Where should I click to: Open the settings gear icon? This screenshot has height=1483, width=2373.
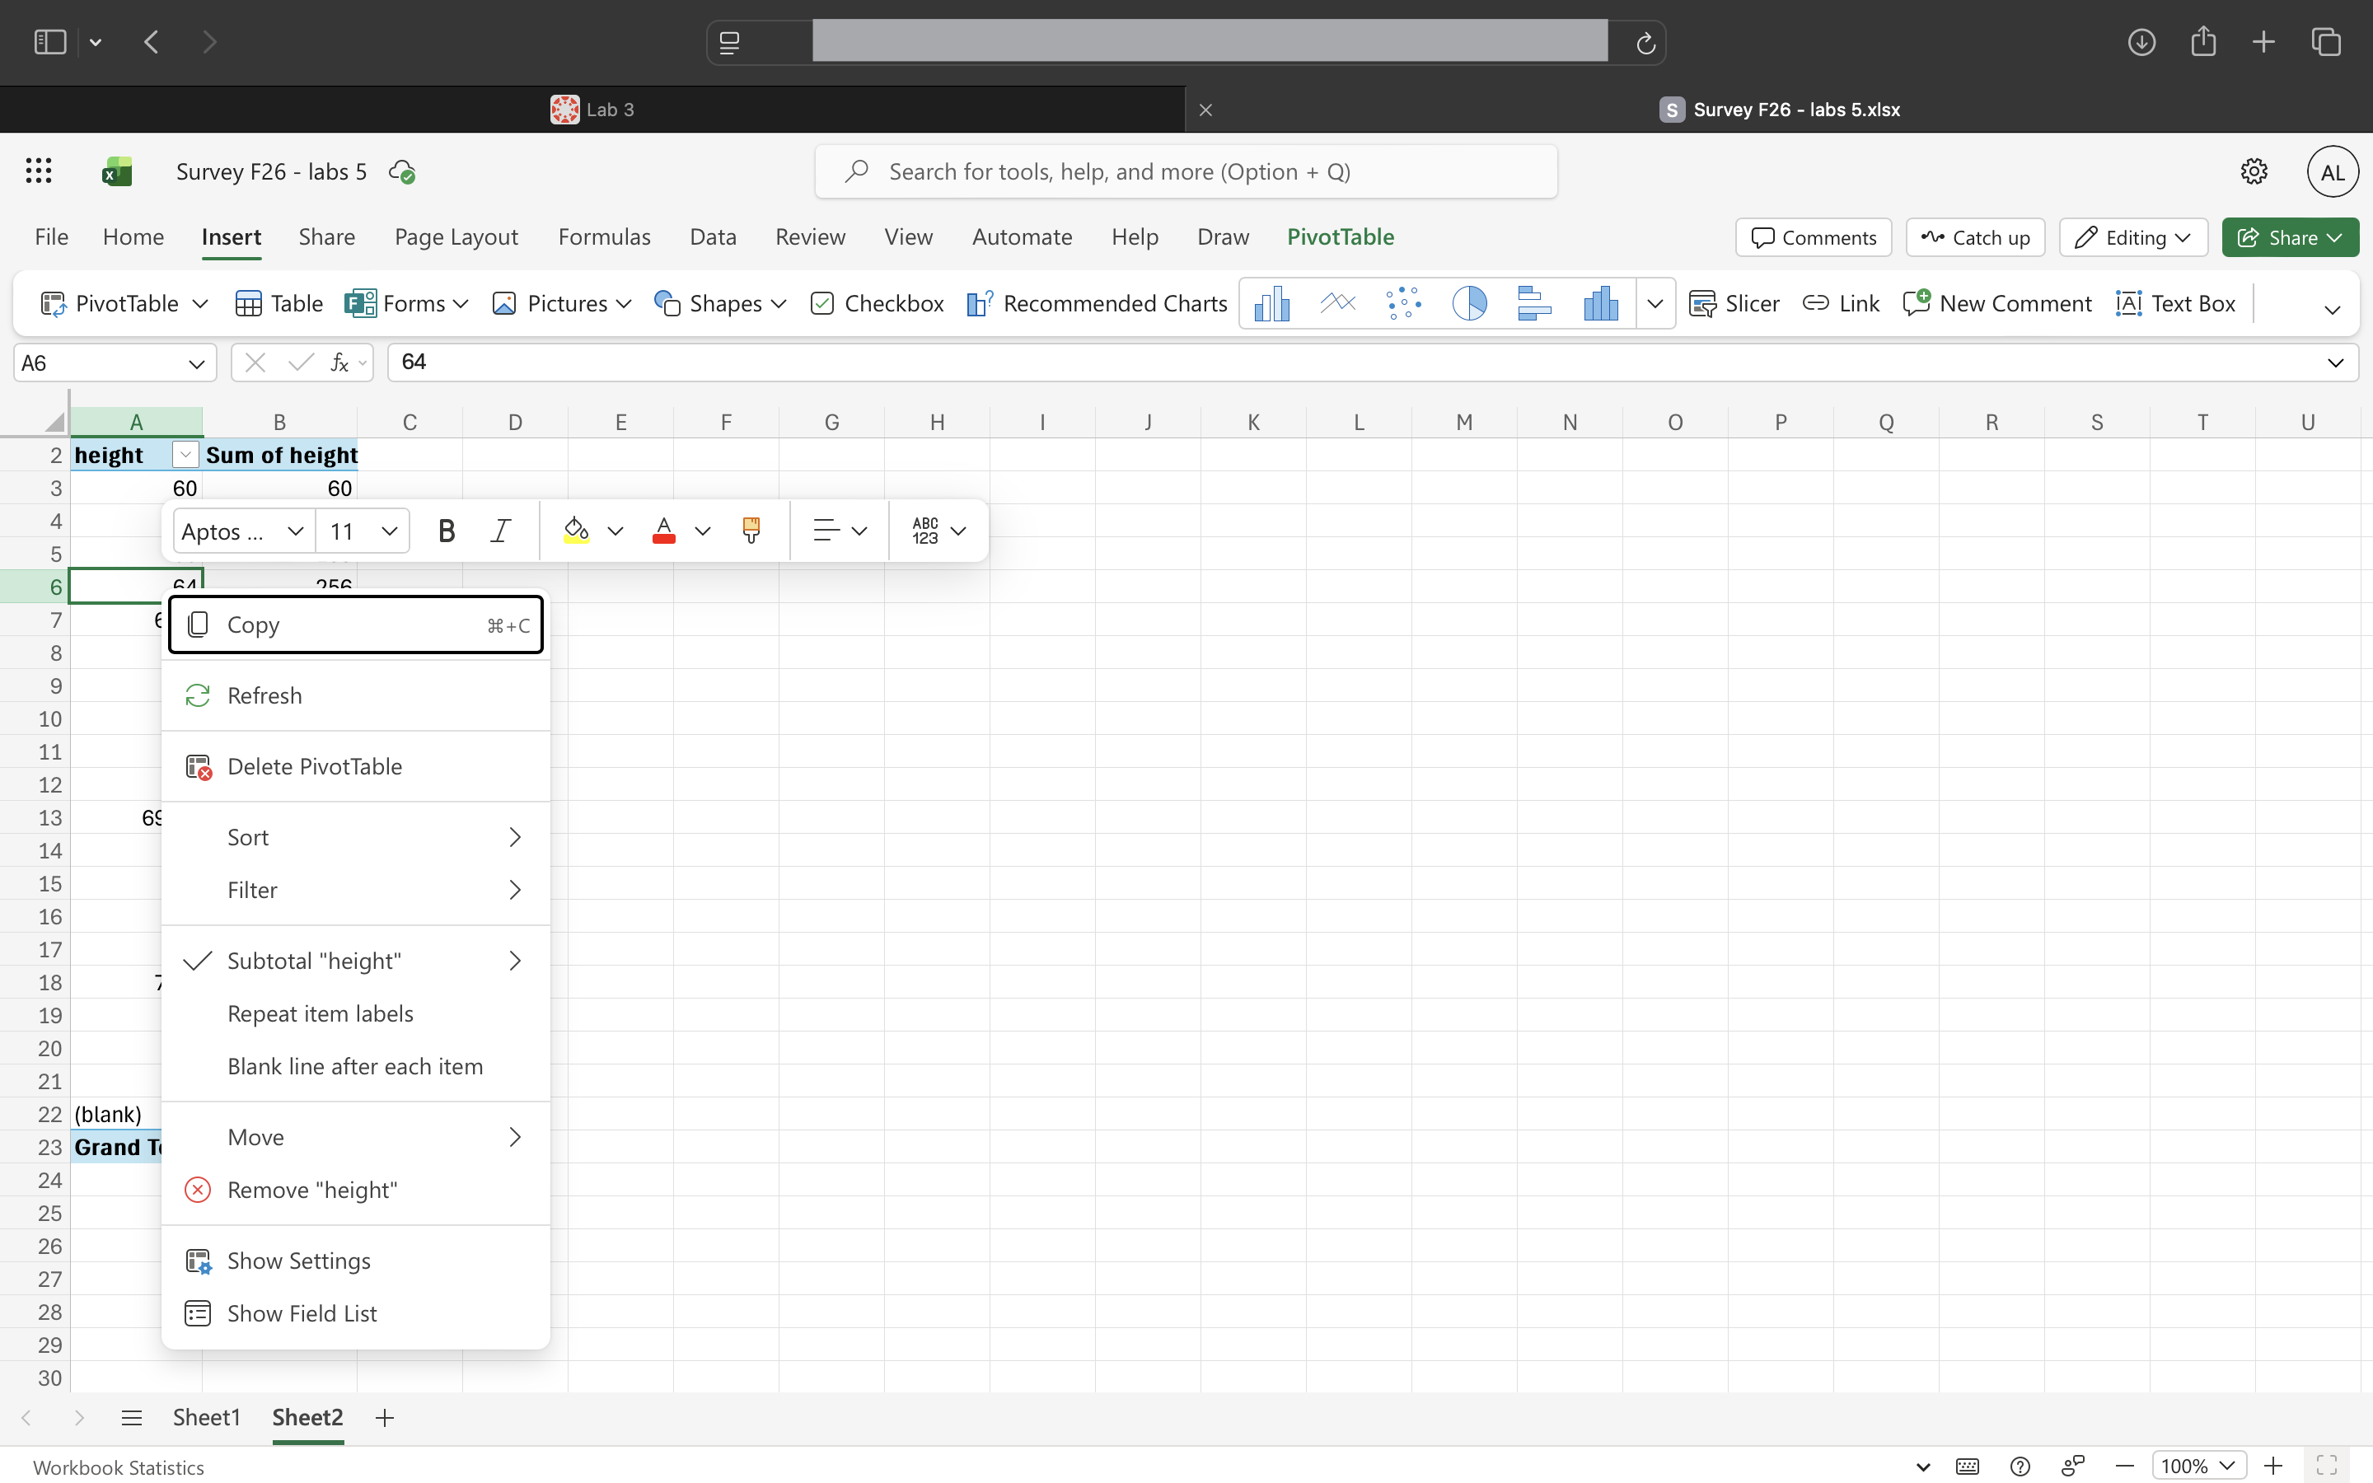2254,171
